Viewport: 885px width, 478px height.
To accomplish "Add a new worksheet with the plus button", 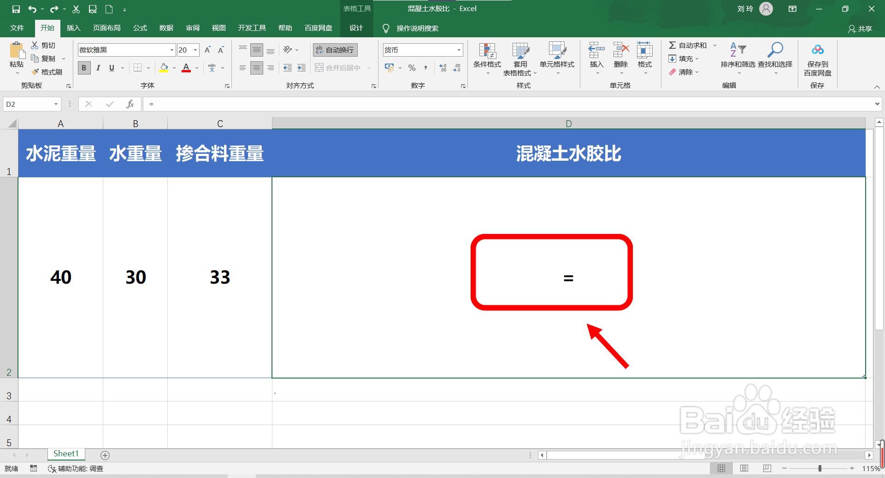I will [x=105, y=455].
